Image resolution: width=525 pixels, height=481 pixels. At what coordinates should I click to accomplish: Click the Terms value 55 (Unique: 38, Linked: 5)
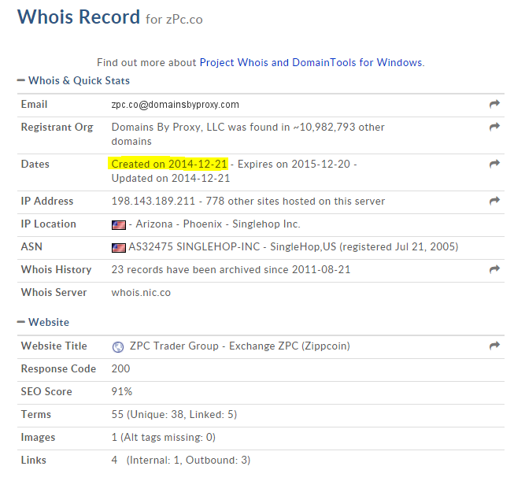(x=174, y=414)
